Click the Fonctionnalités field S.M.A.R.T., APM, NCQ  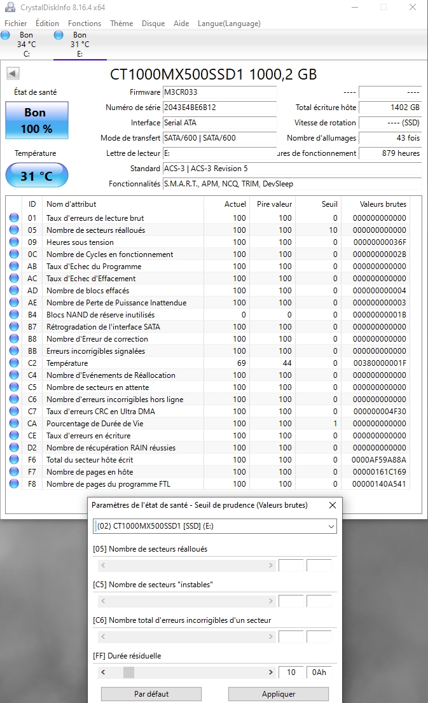(292, 183)
